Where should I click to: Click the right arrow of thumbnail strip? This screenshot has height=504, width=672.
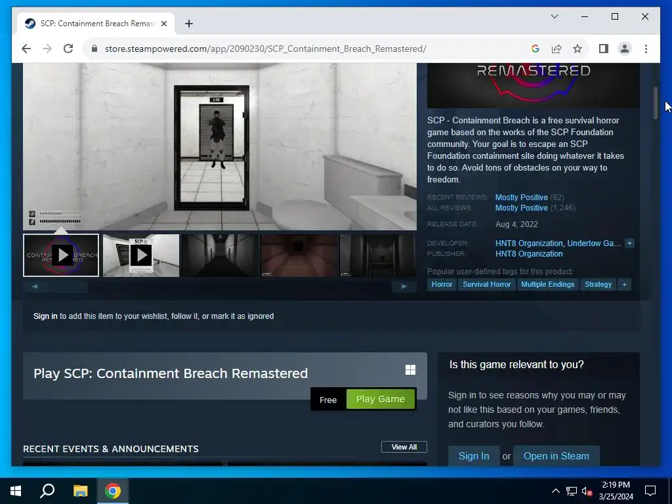coord(404,286)
